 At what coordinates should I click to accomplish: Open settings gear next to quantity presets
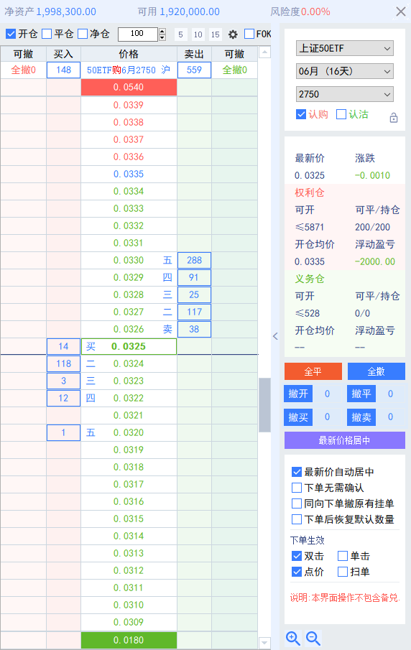pos(233,34)
